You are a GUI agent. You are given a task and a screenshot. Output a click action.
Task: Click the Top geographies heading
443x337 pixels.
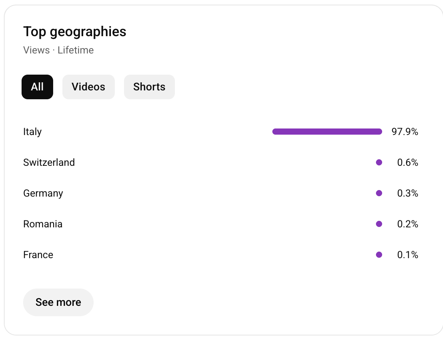(75, 32)
